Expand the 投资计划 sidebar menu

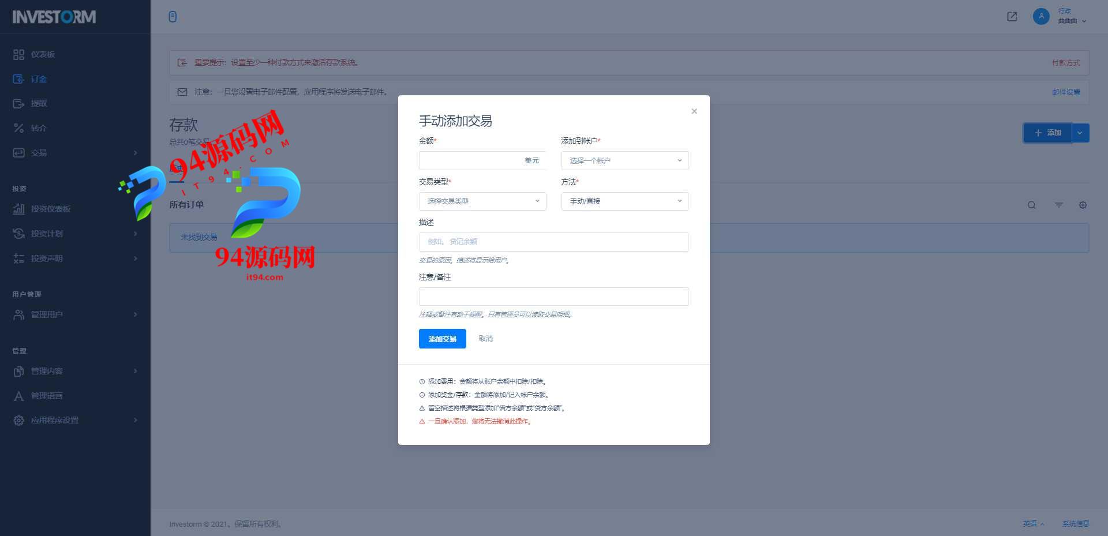(75, 234)
